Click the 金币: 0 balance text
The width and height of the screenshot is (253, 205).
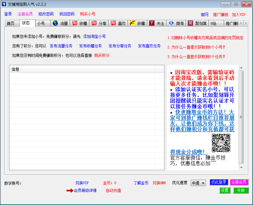pyautogui.click(x=109, y=183)
